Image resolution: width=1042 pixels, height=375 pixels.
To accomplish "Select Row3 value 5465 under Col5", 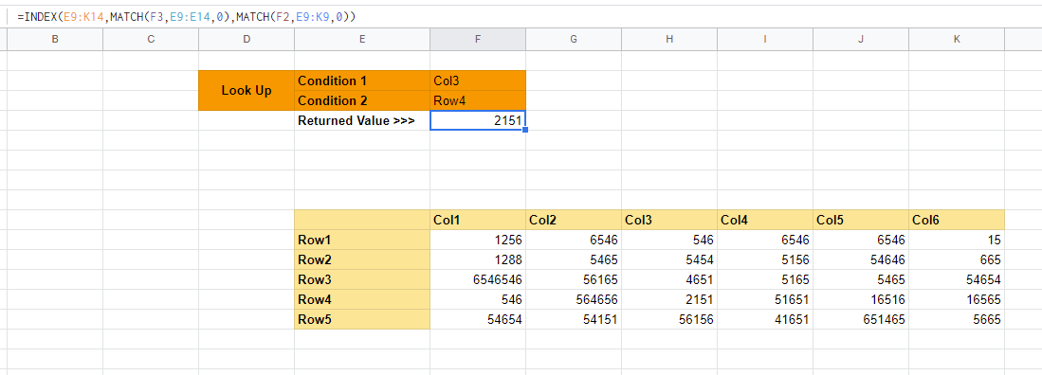I will pos(861,279).
